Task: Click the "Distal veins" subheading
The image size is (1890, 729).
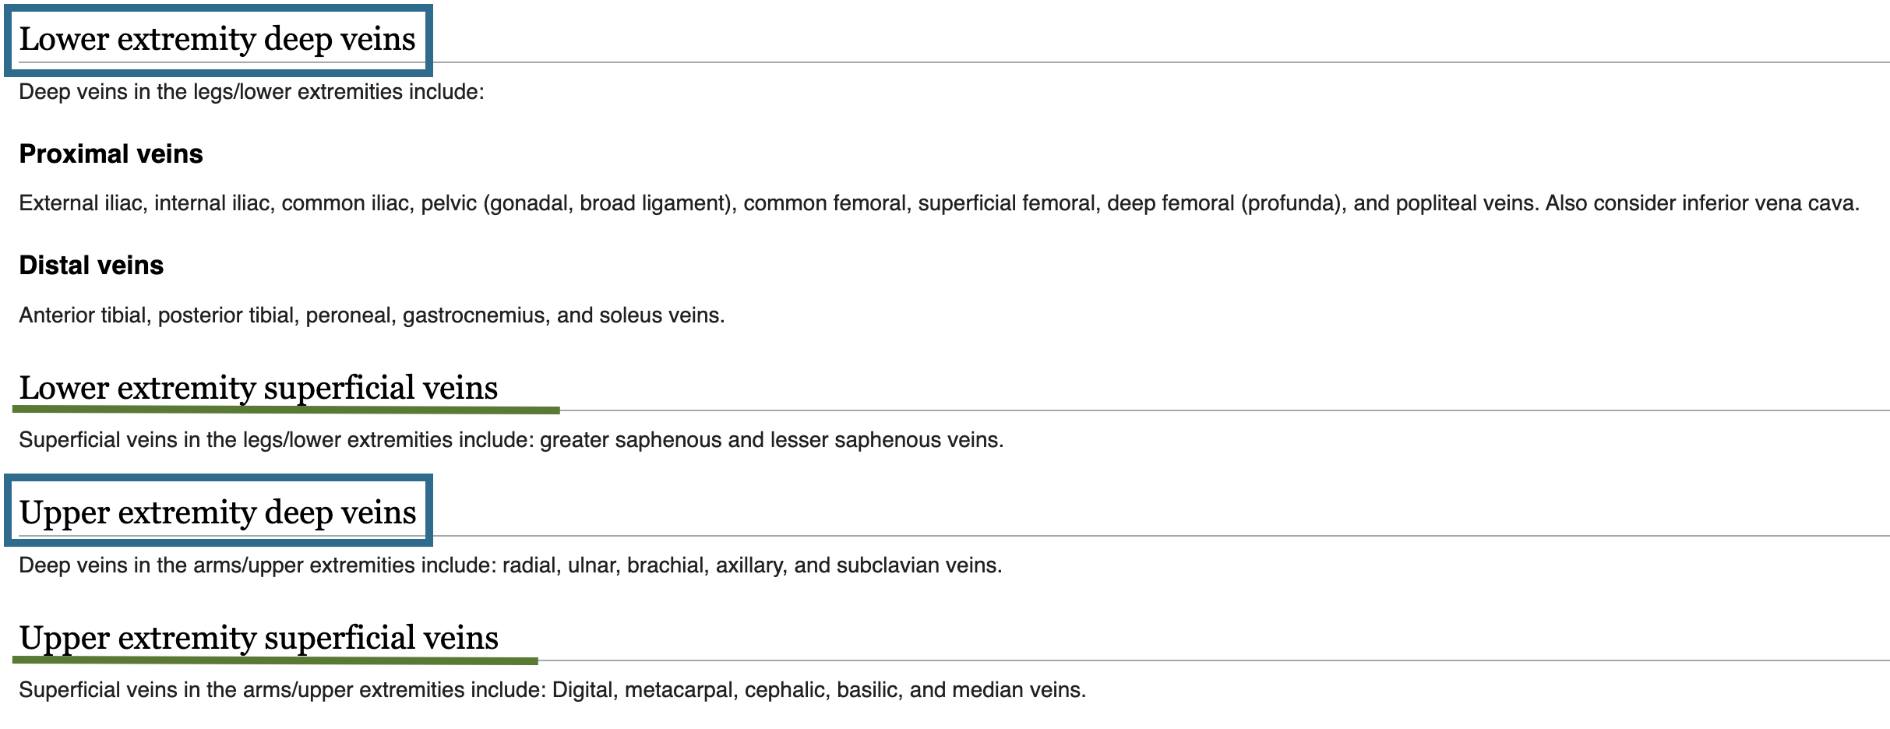Action: (x=91, y=266)
